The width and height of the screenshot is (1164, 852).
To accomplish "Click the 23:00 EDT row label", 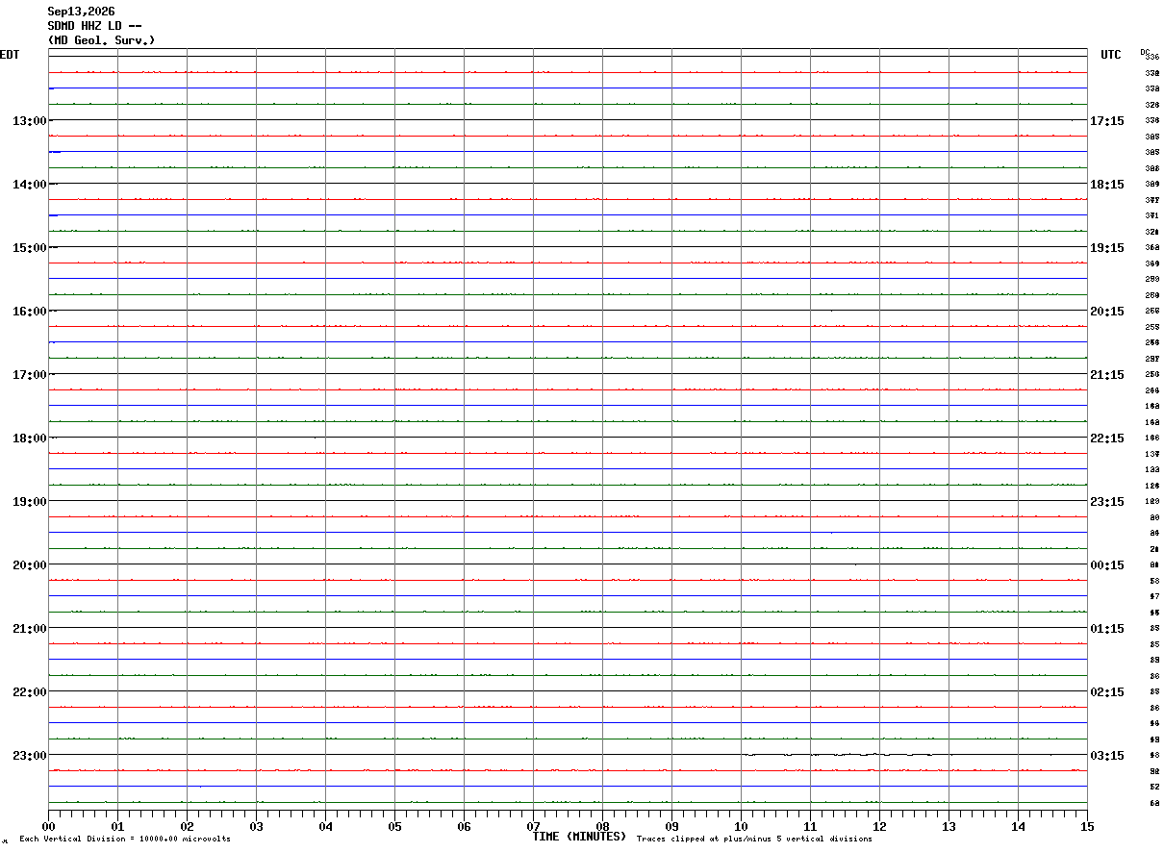I will click(x=30, y=756).
